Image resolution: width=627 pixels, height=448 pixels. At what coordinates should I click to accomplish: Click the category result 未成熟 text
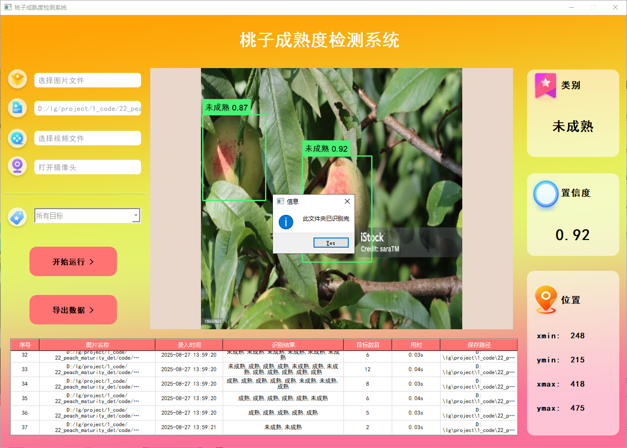(573, 126)
